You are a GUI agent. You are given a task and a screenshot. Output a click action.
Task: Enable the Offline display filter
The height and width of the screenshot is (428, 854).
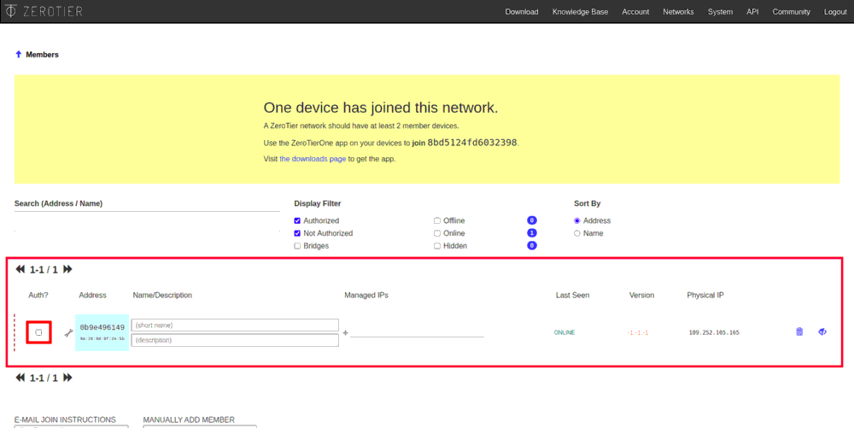437,220
